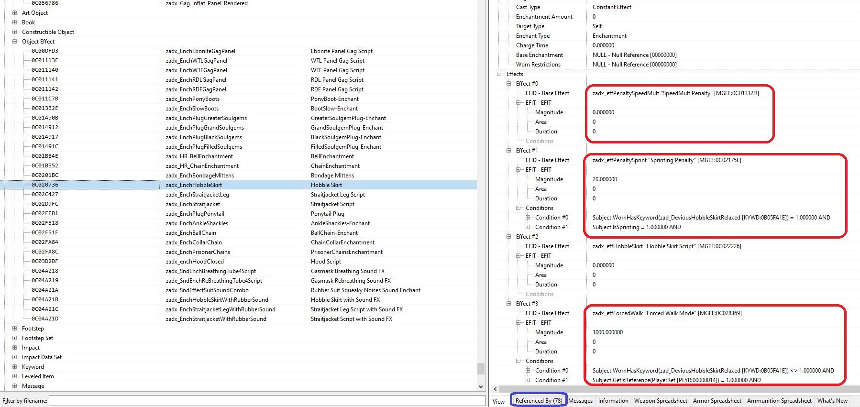Click the zadx_effHobbleSkirt base effect value

(667, 246)
